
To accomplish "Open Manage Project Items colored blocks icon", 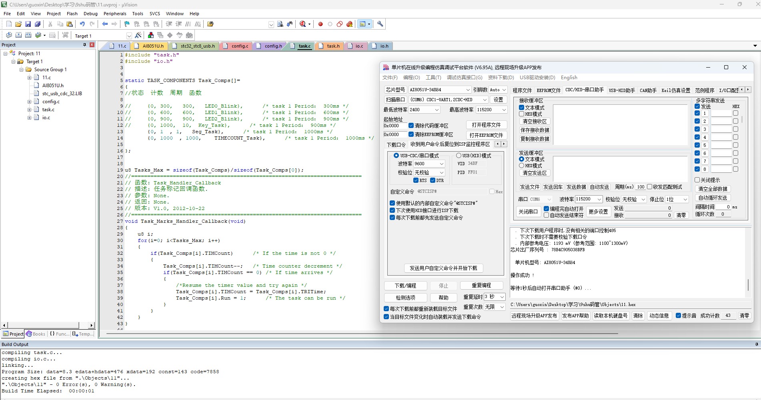I will (150, 35).
